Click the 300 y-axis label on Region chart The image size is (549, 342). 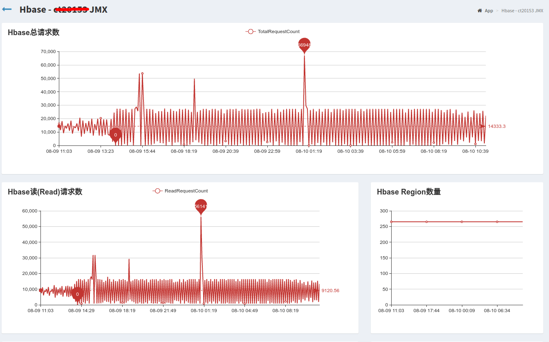point(384,211)
